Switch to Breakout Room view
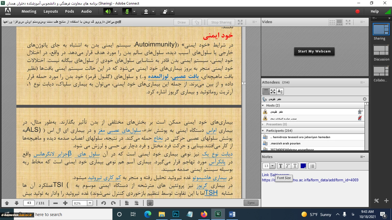Image resolution: width=392 pixels, height=220 pixels. [273, 91]
